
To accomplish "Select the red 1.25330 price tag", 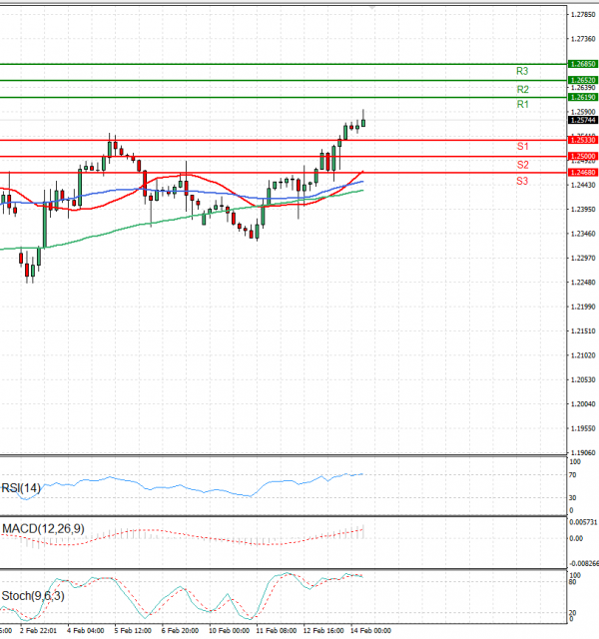I will (583, 140).
